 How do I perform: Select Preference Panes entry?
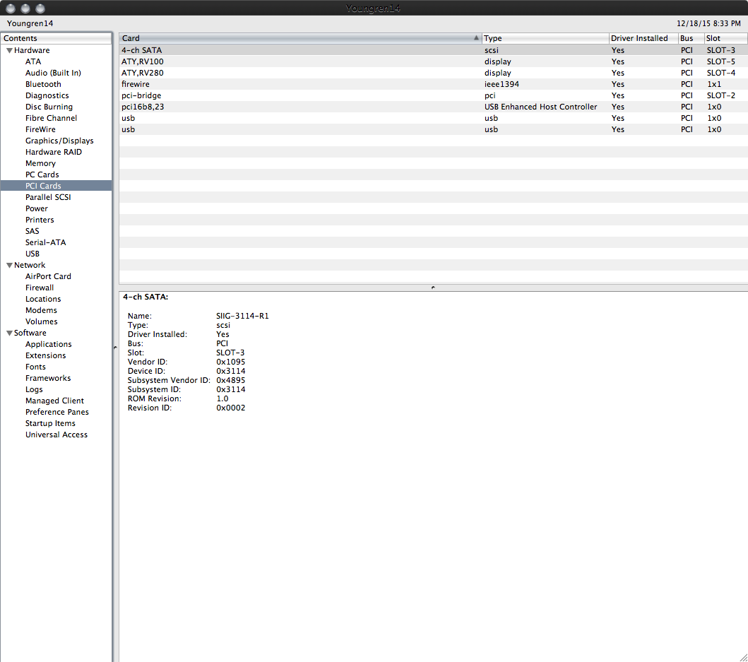(x=57, y=412)
